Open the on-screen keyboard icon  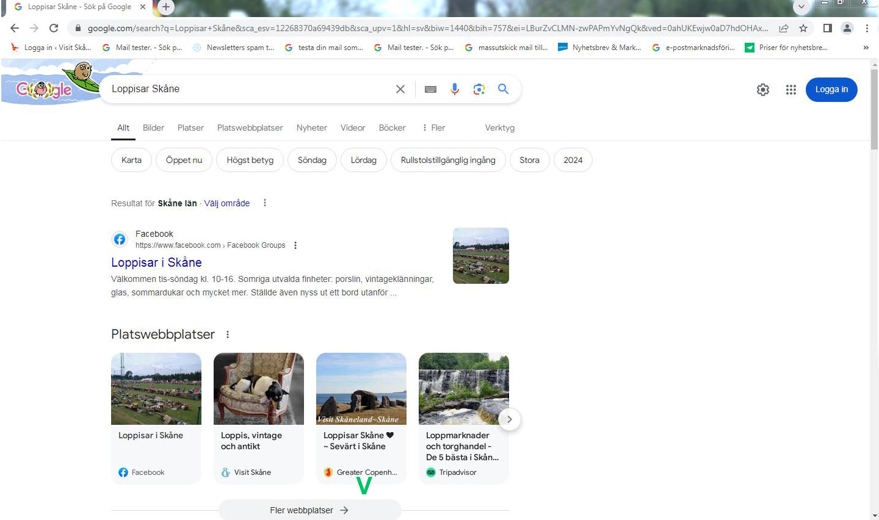pyautogui.click(x=430, y=89)
